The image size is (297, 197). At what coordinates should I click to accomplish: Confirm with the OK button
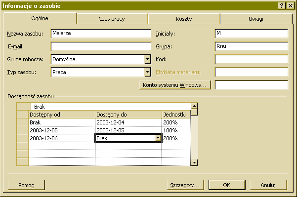[x=227, y=185]
